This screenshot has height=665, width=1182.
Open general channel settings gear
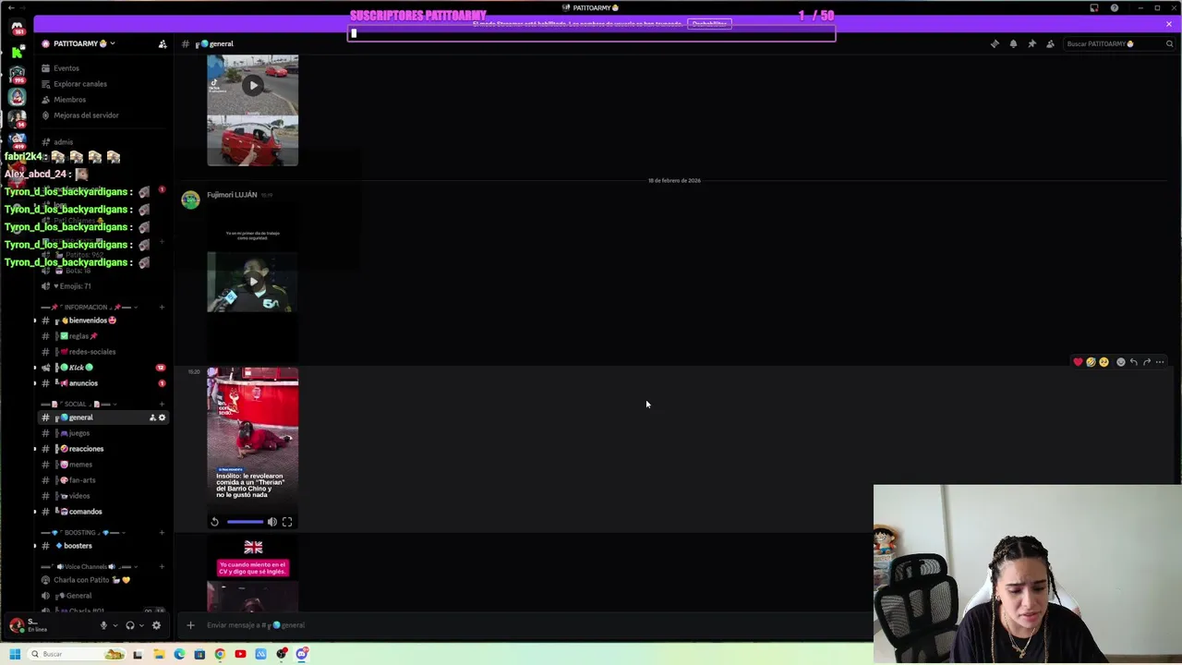(162, 417)
